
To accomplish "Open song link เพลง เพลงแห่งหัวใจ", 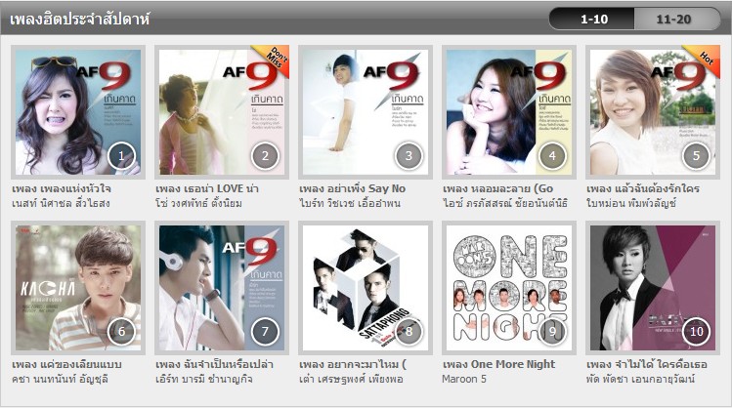I will tap(62, 188).
